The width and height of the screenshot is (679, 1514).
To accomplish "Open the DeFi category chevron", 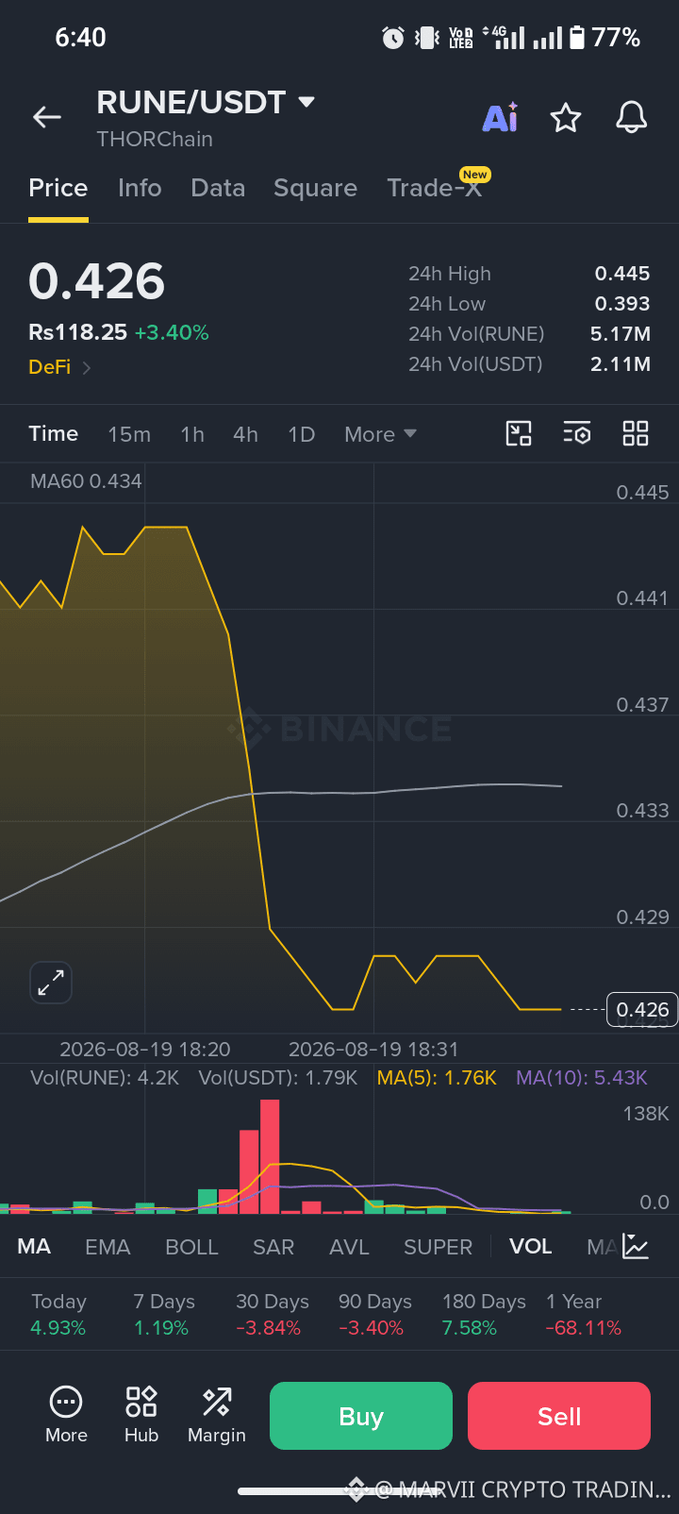I will point(87,368).
